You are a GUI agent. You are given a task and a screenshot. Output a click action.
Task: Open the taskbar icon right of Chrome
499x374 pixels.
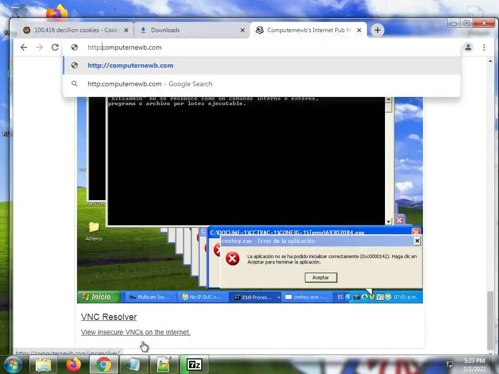134,364
